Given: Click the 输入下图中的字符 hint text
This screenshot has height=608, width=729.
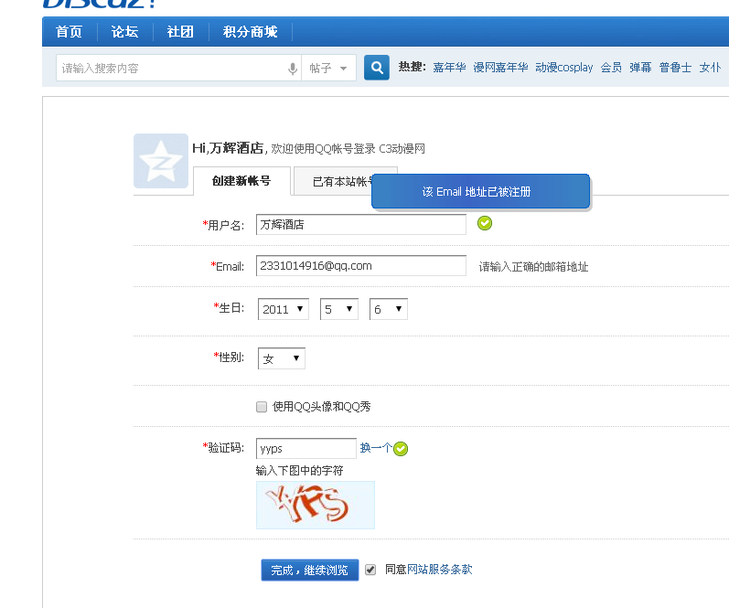Looking at the screenshot, I should 299,471.
